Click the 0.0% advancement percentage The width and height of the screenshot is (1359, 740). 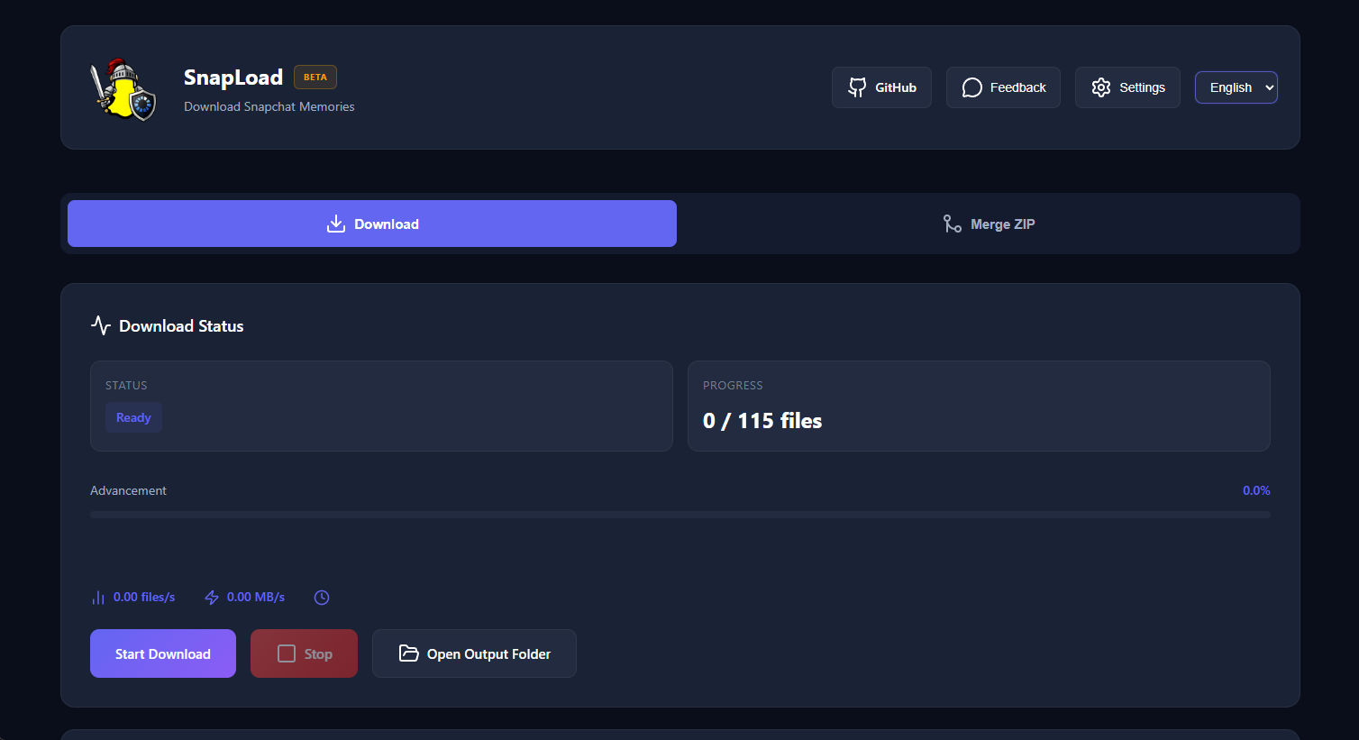coord(1256,490)
